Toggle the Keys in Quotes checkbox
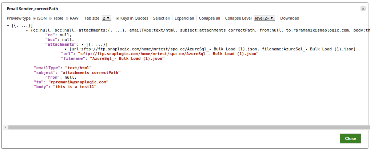The height and width of the screenshot is (149, 370). pos(118,18)
